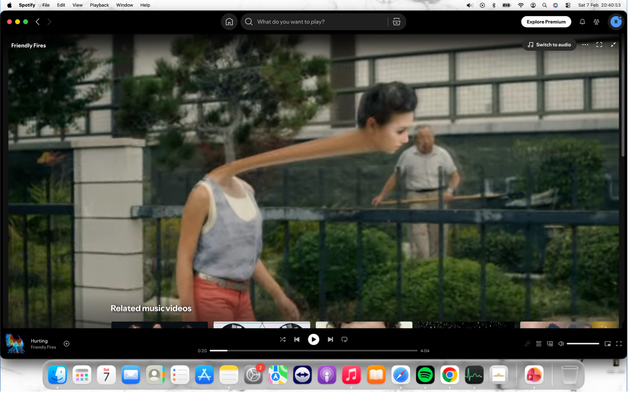Screen dimensions: 630x395
Task: Open Spotlight search magnifier in menu bar
Action: click(544, 5)
